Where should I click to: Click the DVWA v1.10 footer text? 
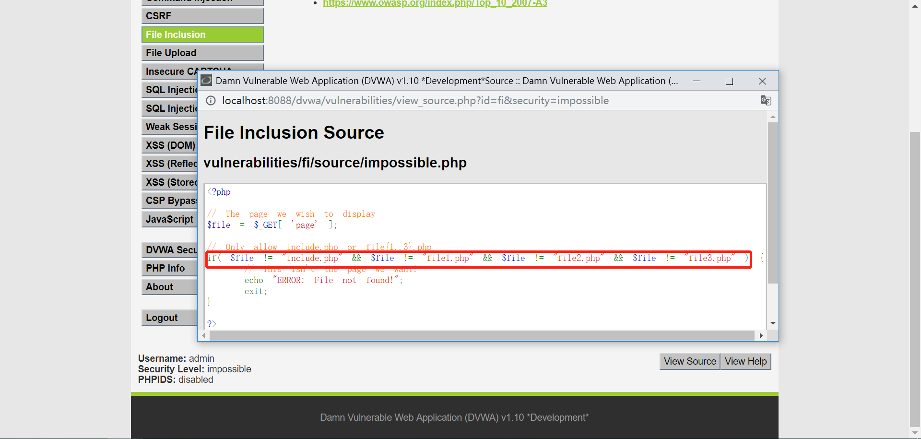(454, 417)
